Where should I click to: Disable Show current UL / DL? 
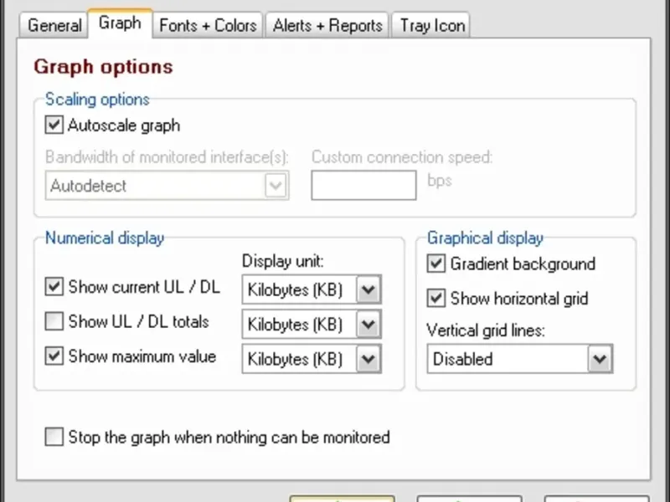coord(54,287)
